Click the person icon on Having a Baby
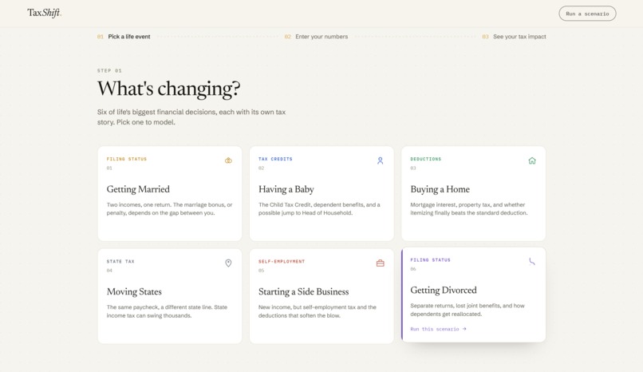The image size is (643, 372). 381,160
